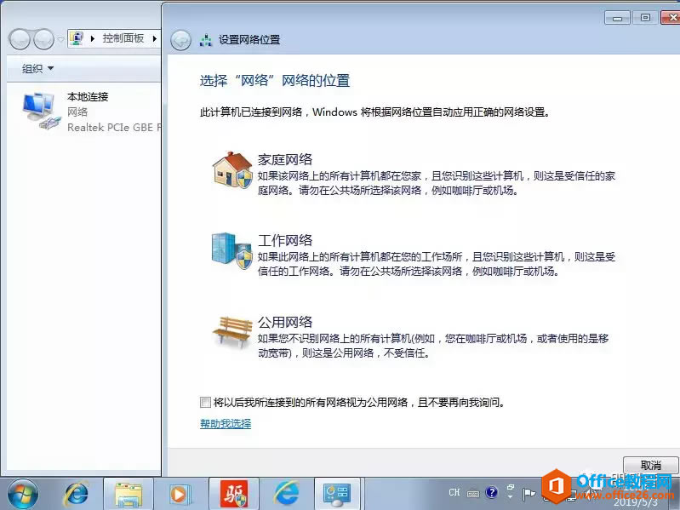
Task: Open the red 驱 driver app on taskbar
Action: pyautogui.click(x=234, y=494)
